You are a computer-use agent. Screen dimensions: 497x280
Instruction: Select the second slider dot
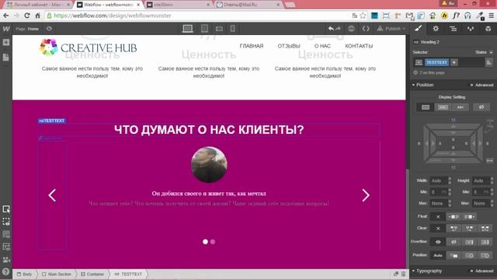tap(213, 242)
